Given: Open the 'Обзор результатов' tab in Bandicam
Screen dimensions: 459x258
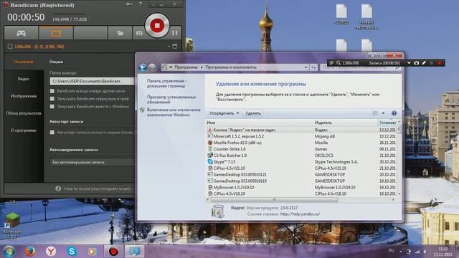Looking at the screenshot, I should pyautogui.click(x=24, y=113).
